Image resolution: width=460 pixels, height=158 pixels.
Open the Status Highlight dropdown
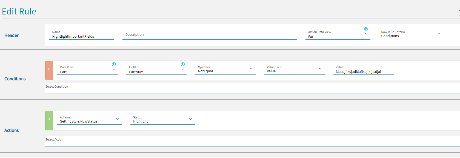[190, 119]
